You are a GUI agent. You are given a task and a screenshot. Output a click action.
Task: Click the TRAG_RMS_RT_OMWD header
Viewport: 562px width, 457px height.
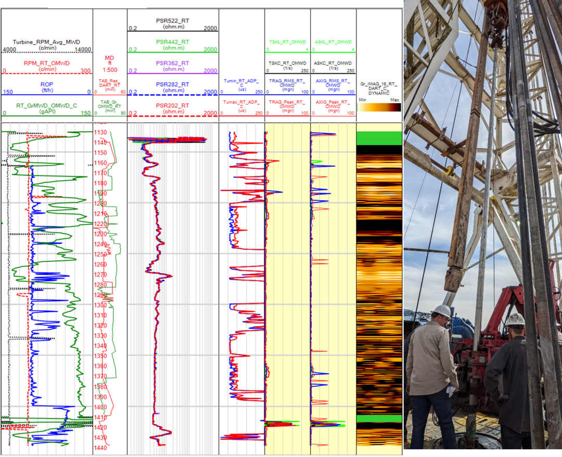pos(287,83)
